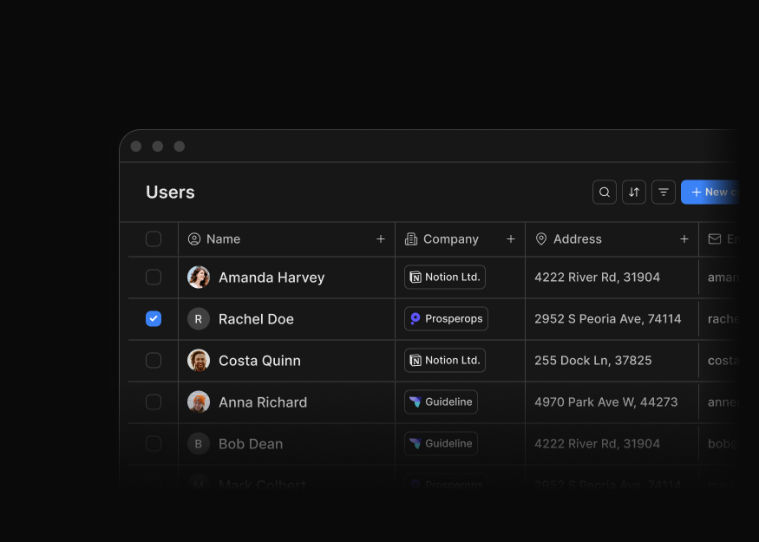This screenshot has height=542, width=759.
Task: Click the blue New button
Action: click(710, 193)
